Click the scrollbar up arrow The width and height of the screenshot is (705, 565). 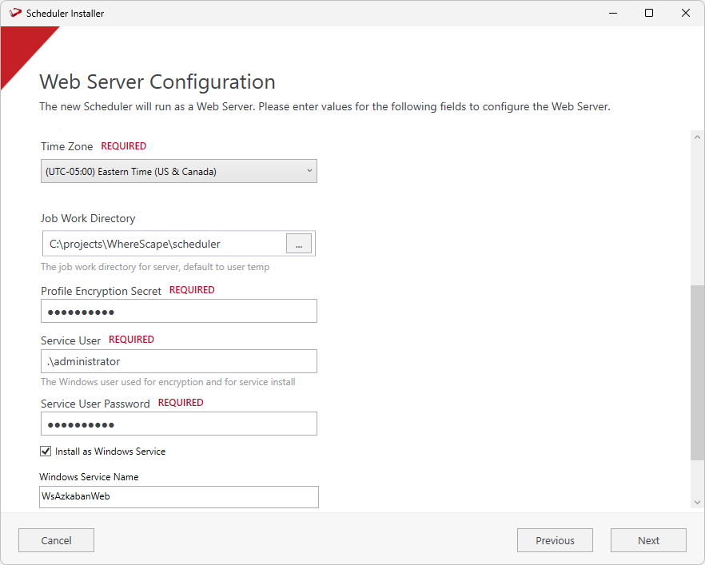click(697, 137)
